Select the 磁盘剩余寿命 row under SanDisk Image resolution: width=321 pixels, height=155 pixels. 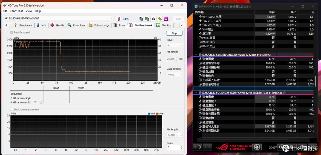pyautogui.click(x=254, y=63)
